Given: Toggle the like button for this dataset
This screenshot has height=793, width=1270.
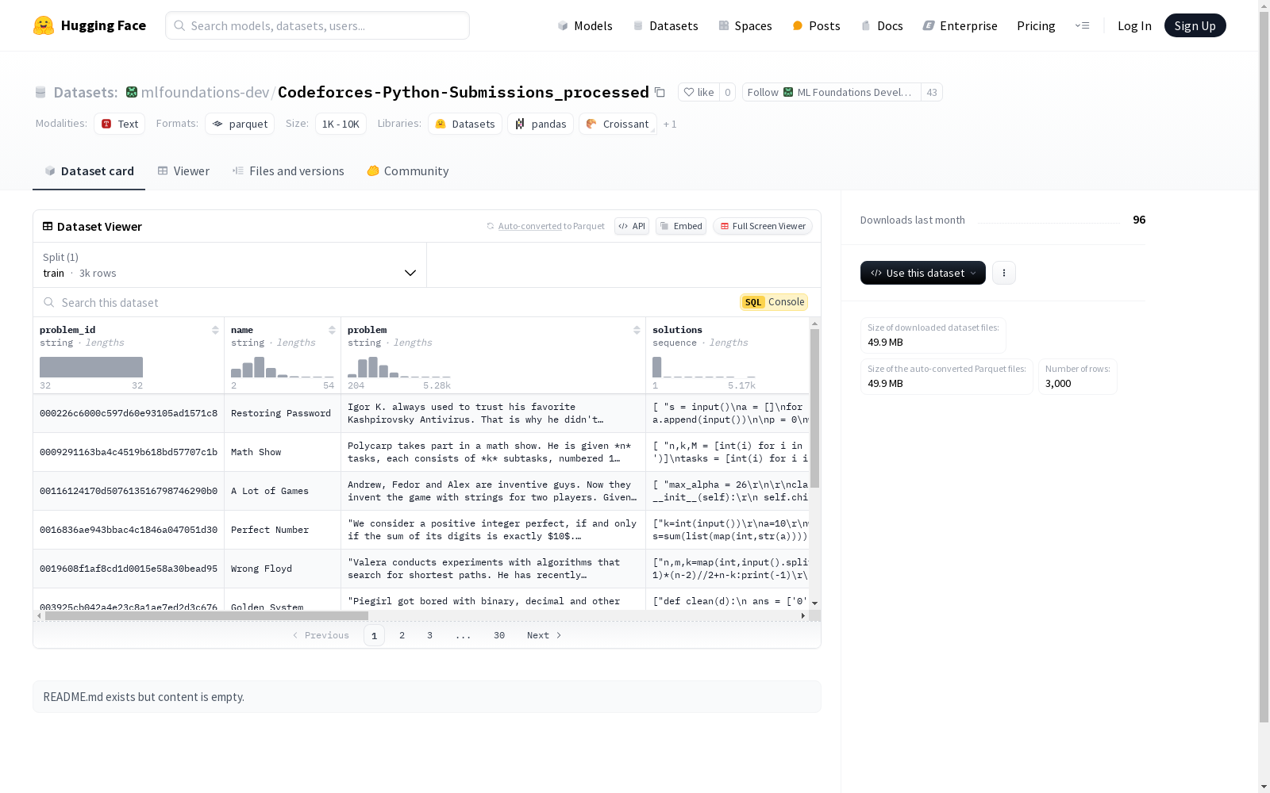Looking at the screenshot, I should (699, 92).
